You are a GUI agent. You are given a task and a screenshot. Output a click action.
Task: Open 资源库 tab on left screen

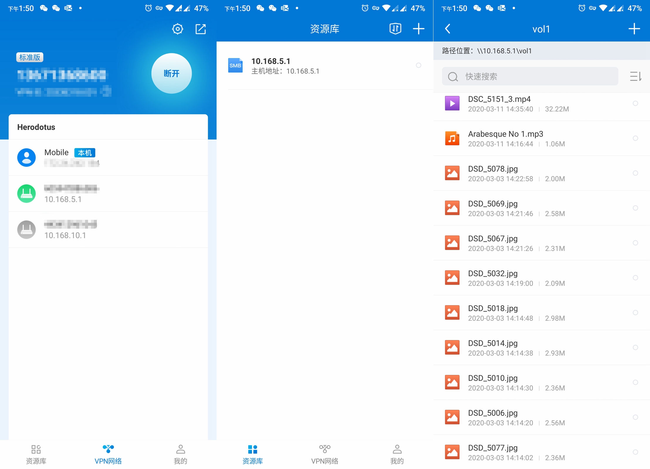(x=36, y=454)
